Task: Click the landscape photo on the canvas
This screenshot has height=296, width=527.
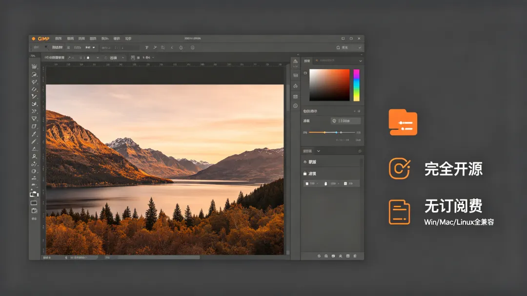Action: 165,169
